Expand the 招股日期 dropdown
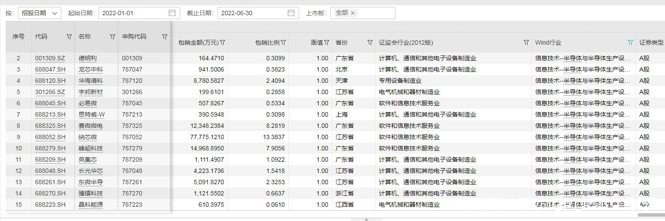The width and height of the screenshot is (665, 221). click(39, 13)
